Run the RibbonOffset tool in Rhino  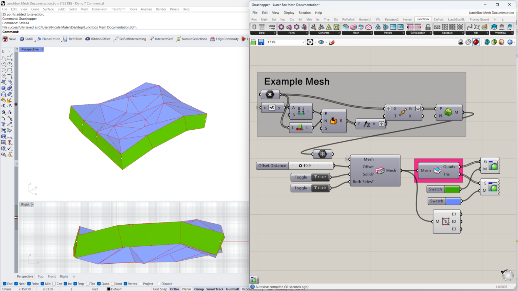click(x=98, y=39)
